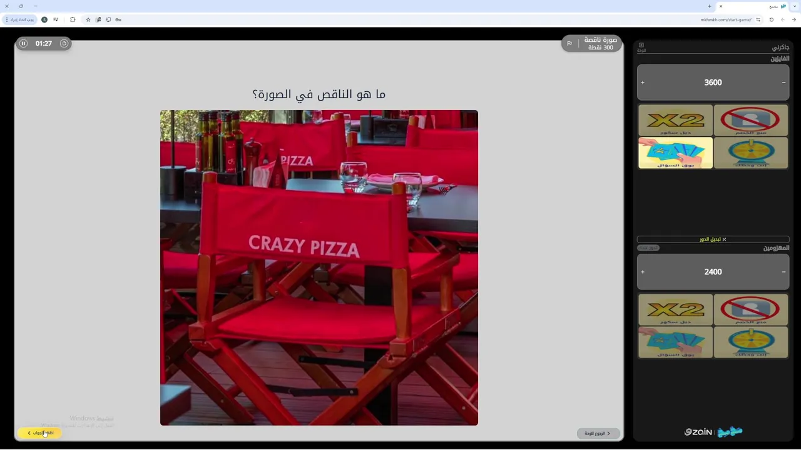Subtract points from the 3600 team score
Viewport: 801px width, 450px height.
coord(783,82)
